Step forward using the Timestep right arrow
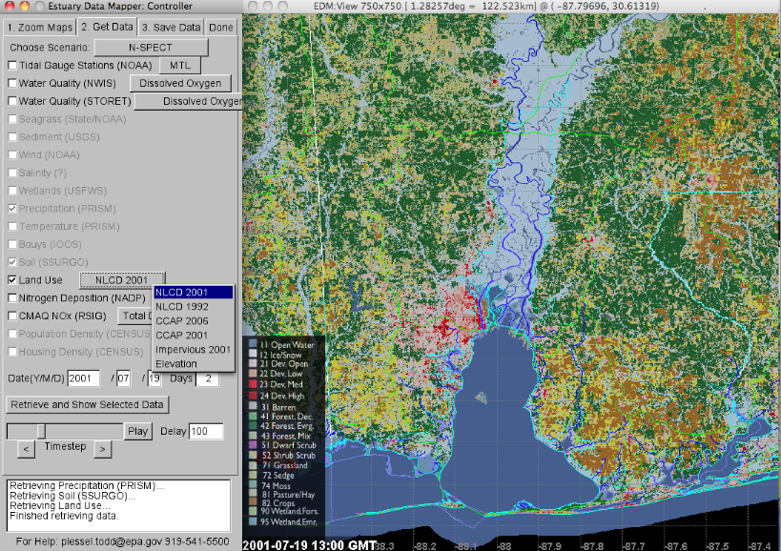Viewport: 781px width, 551px height. pyautogui.click(x=102, y=449)
